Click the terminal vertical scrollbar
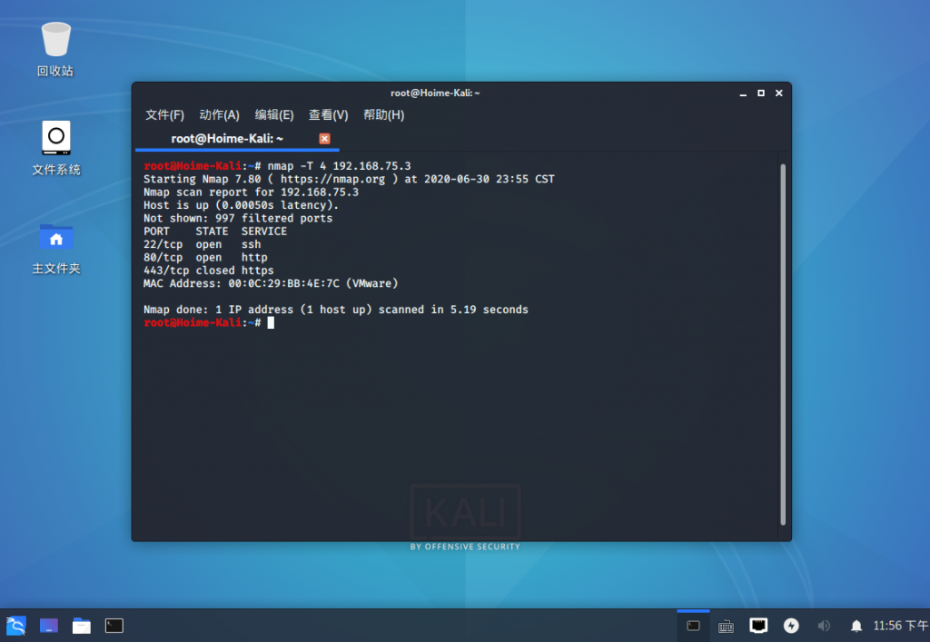930x642 pixels. click(783, 344)
